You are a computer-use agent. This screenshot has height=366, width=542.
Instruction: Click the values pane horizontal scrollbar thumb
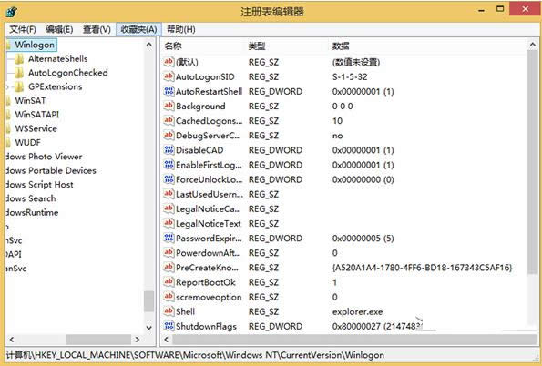point(354,340)
